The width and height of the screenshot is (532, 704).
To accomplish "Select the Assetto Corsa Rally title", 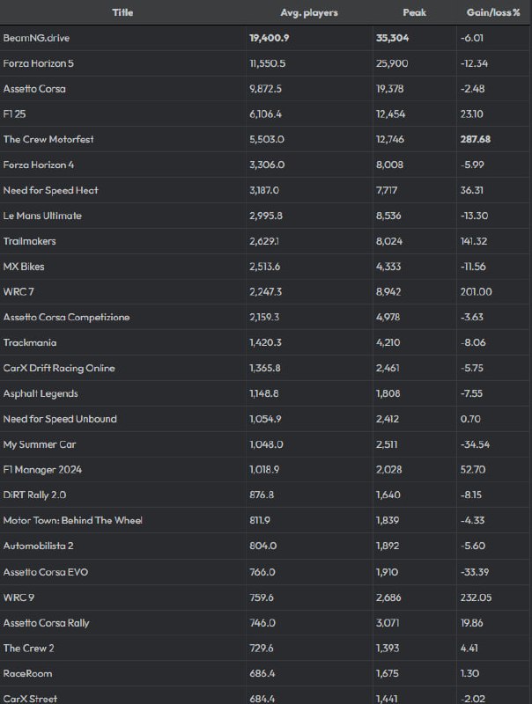I will pyautogui.click(x=47, y=623).
